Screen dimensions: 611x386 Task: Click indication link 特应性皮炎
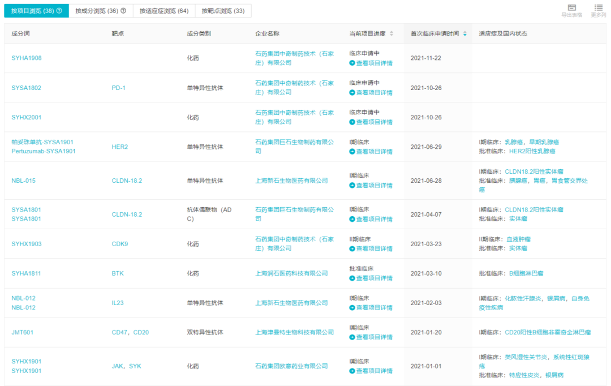tap(524, 375)
